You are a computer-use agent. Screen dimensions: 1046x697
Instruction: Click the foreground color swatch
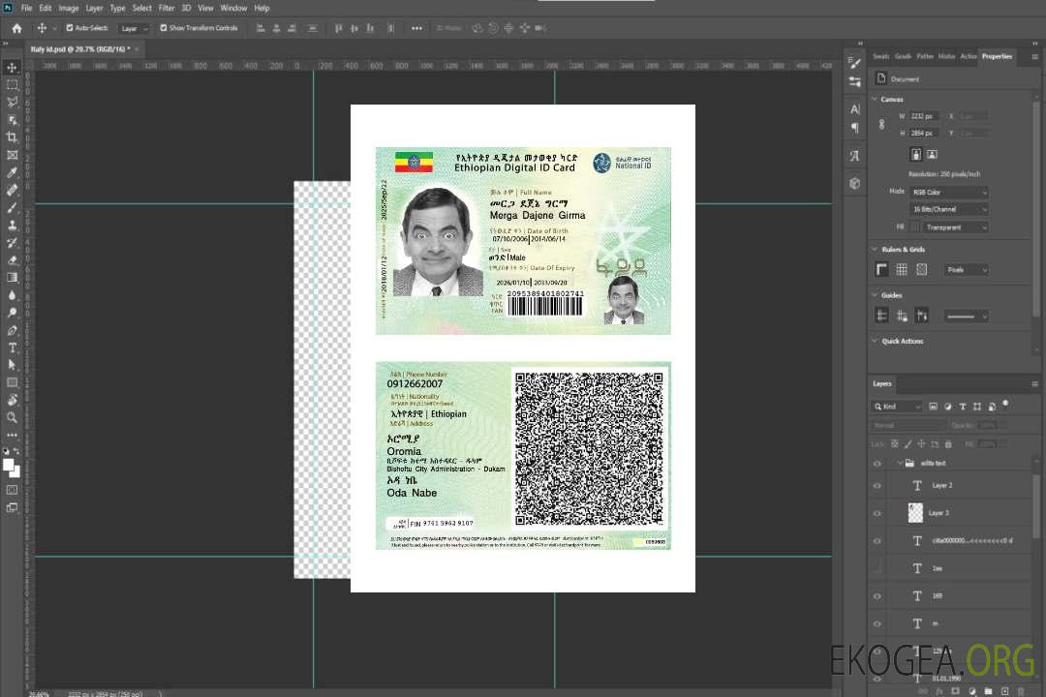point(9,466)
